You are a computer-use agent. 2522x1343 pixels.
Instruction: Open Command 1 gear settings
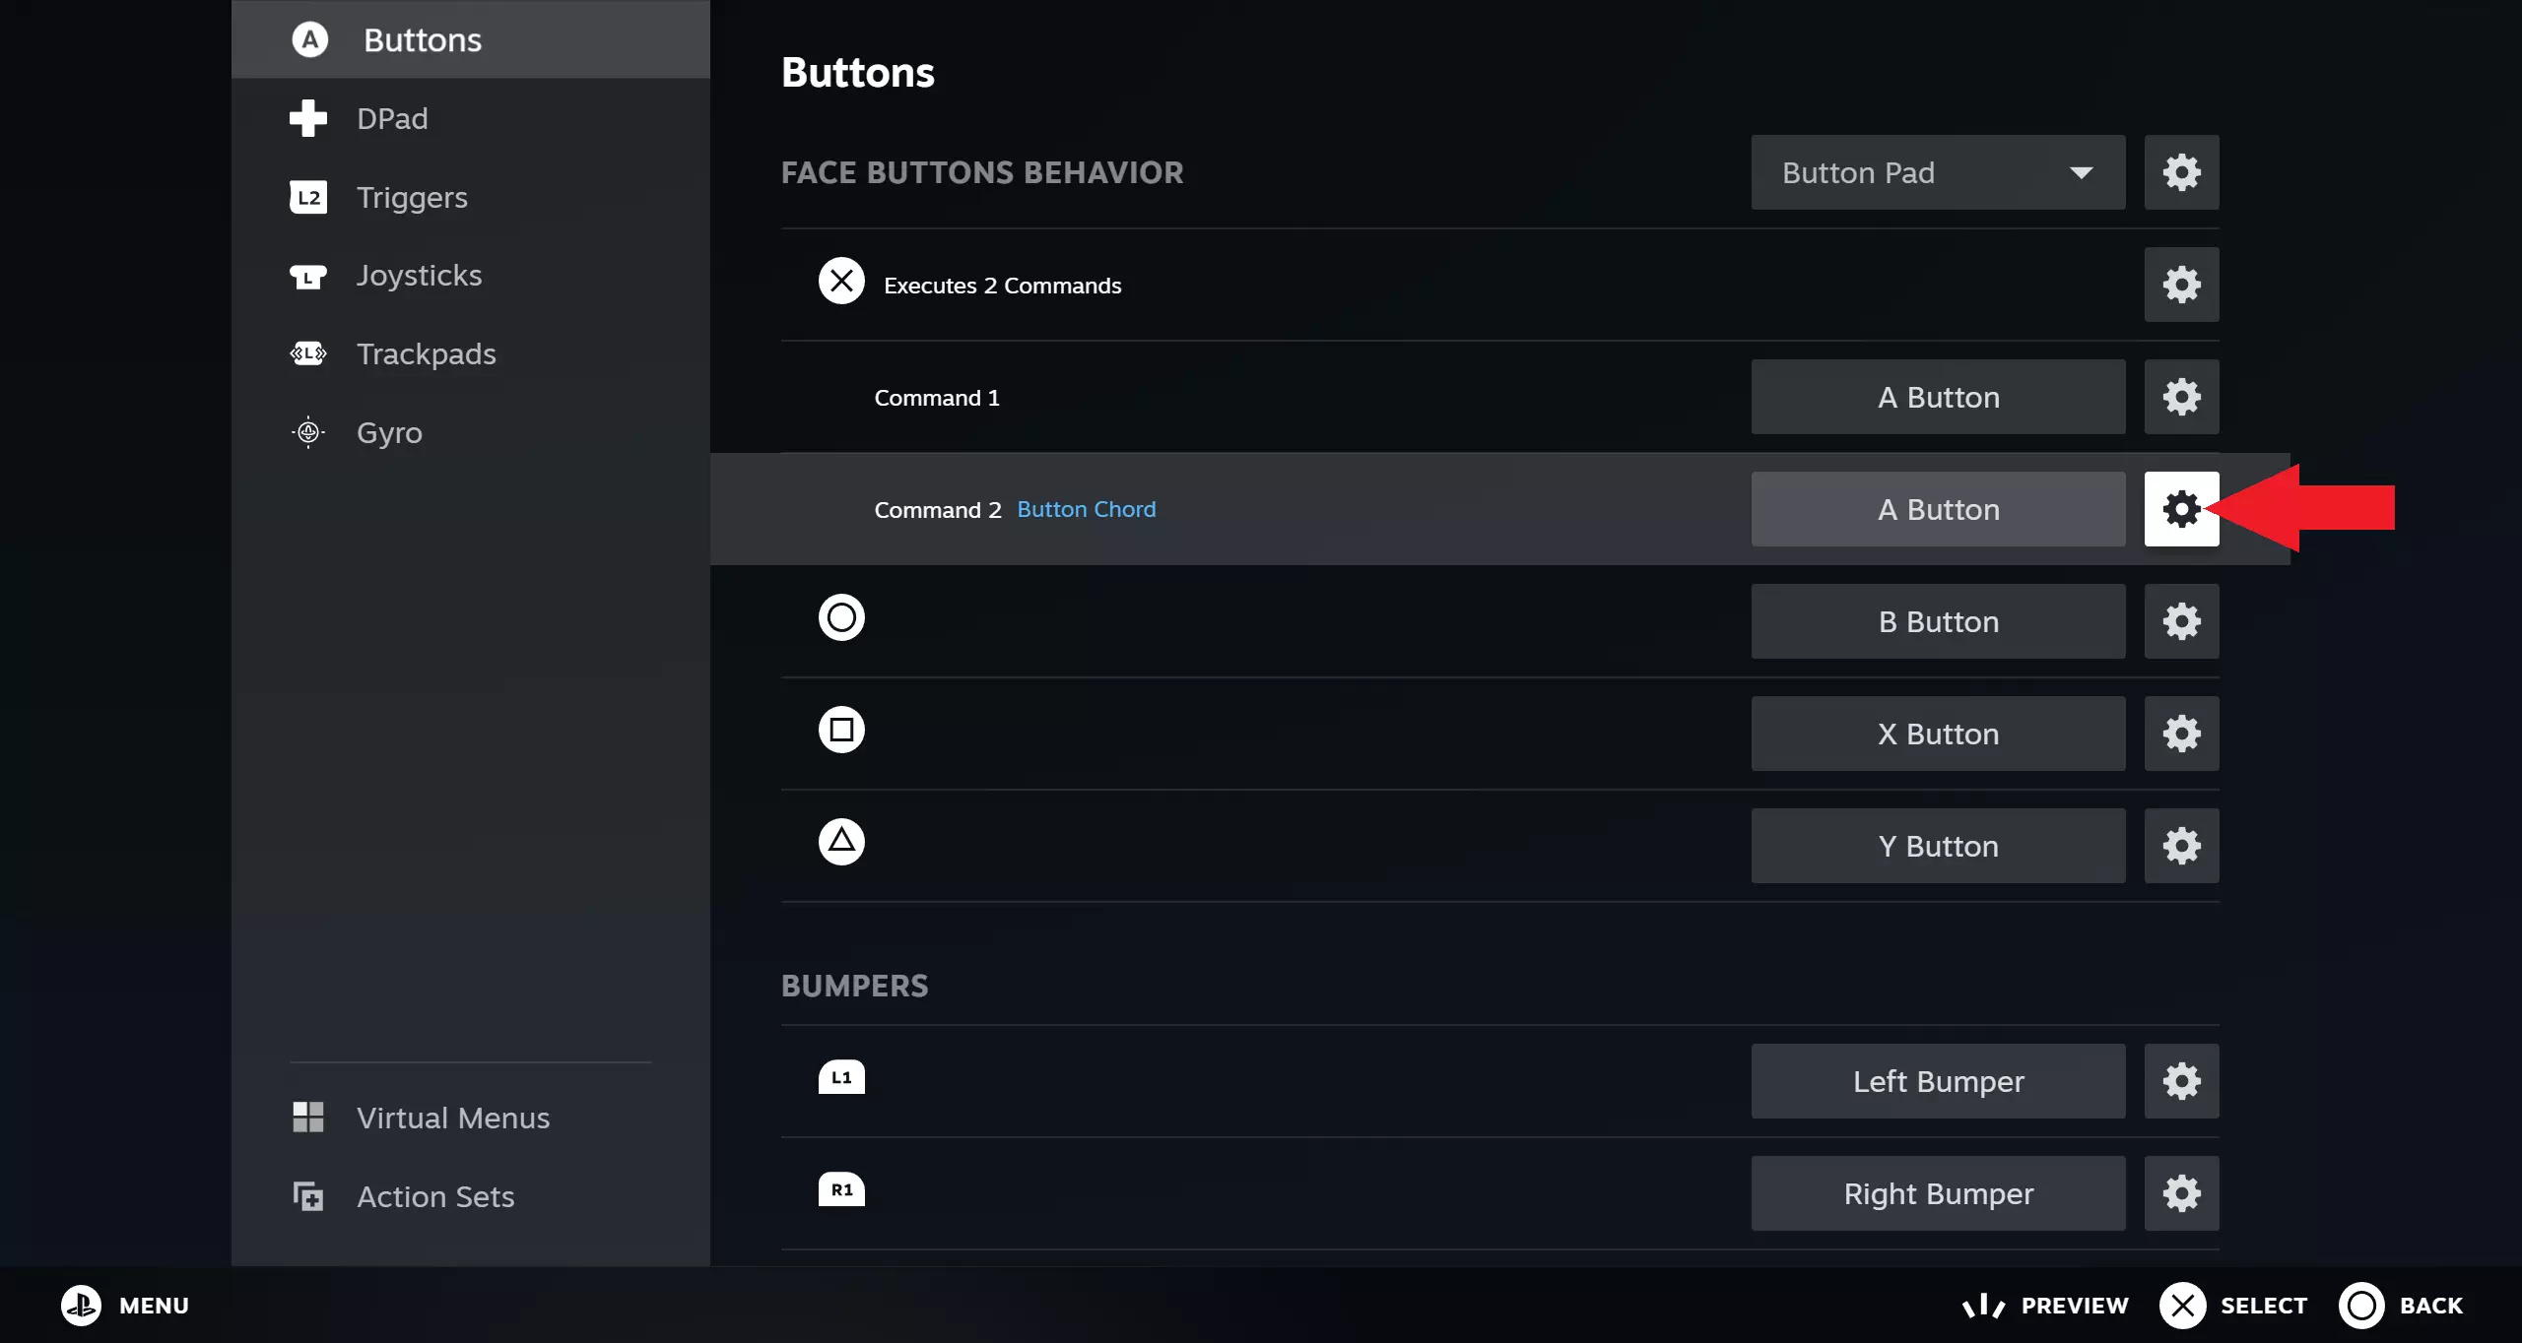pos(2181,397)
